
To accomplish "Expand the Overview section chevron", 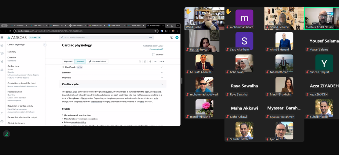I will click(x=162, y=77).
